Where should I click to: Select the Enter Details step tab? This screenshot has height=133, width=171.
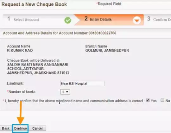click(109, 20)
